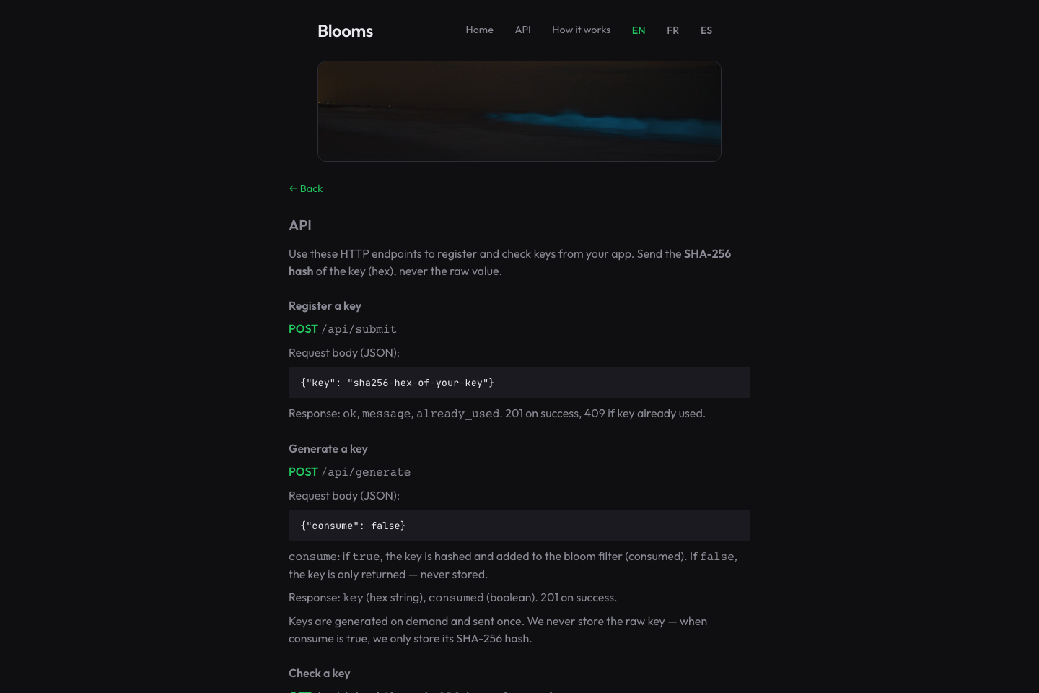Switch the site language to ES

point(706,30)
